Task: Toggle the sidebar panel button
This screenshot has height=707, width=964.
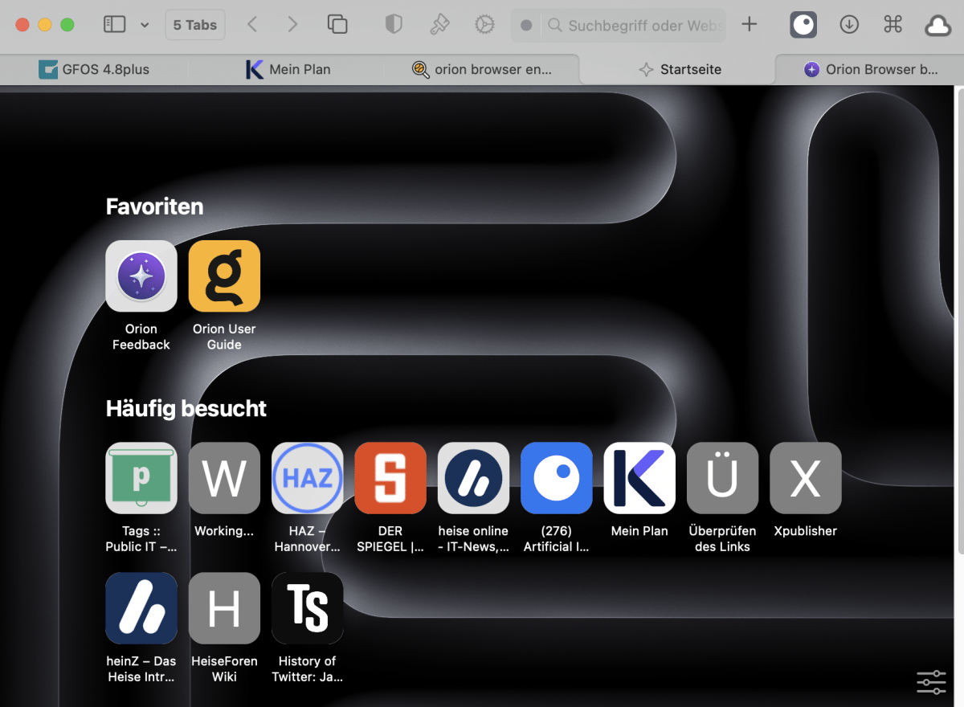Action: 115,25
